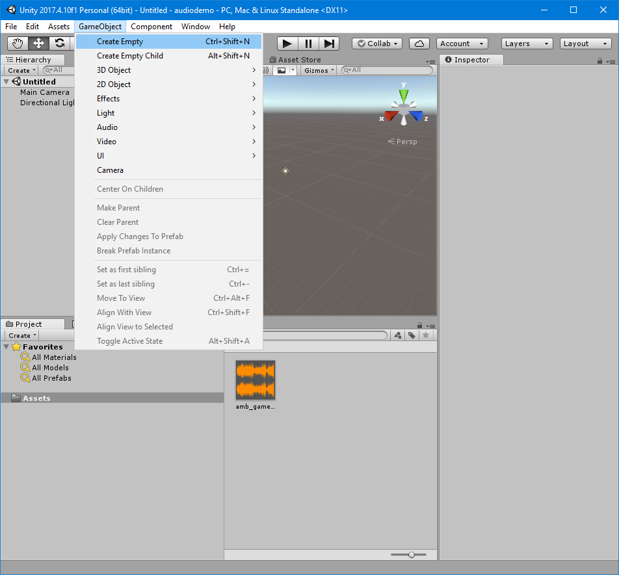The image size is (619, 575).
Task: Switch to the Asset Store tab
Action: (x=295, y=60)
